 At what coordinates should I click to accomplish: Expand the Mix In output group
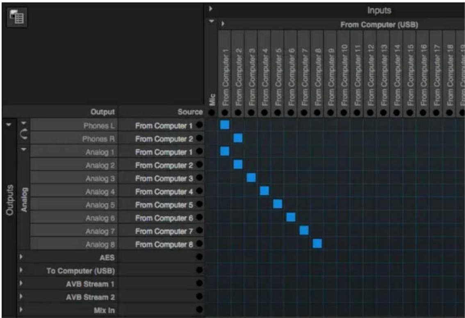21,309
